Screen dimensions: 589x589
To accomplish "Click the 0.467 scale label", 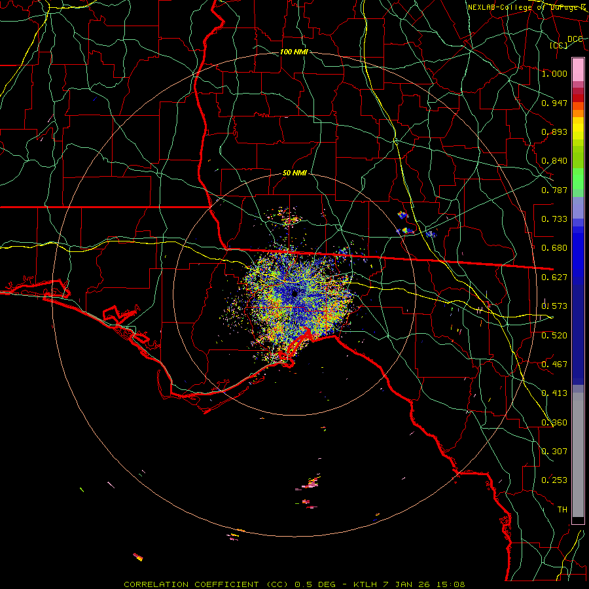I will pos(554,365).
